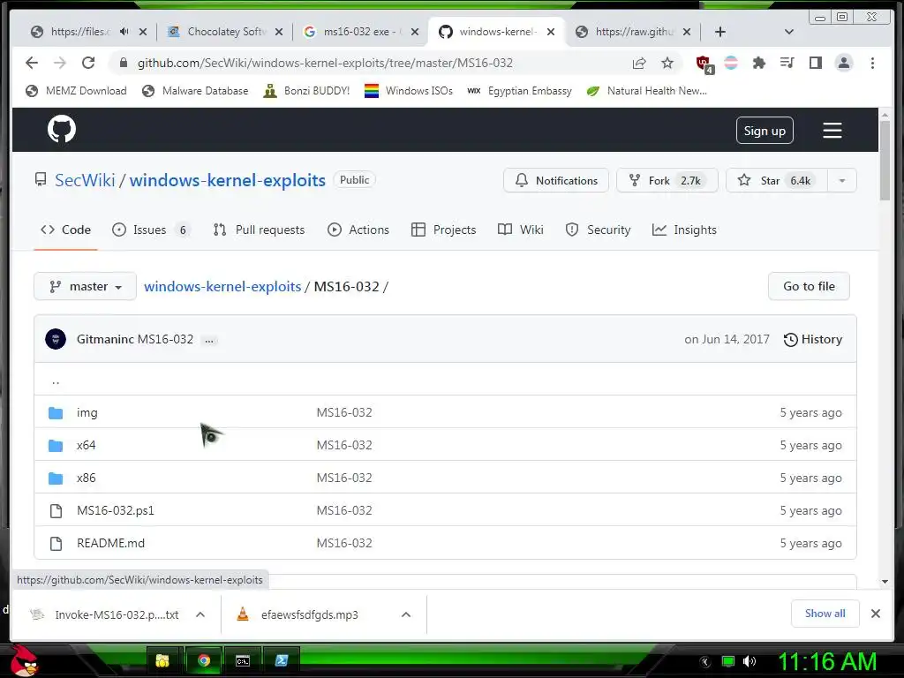Screen dimensions: 904x678
Task: Open the Security repository tab
Action: (598, 230)
